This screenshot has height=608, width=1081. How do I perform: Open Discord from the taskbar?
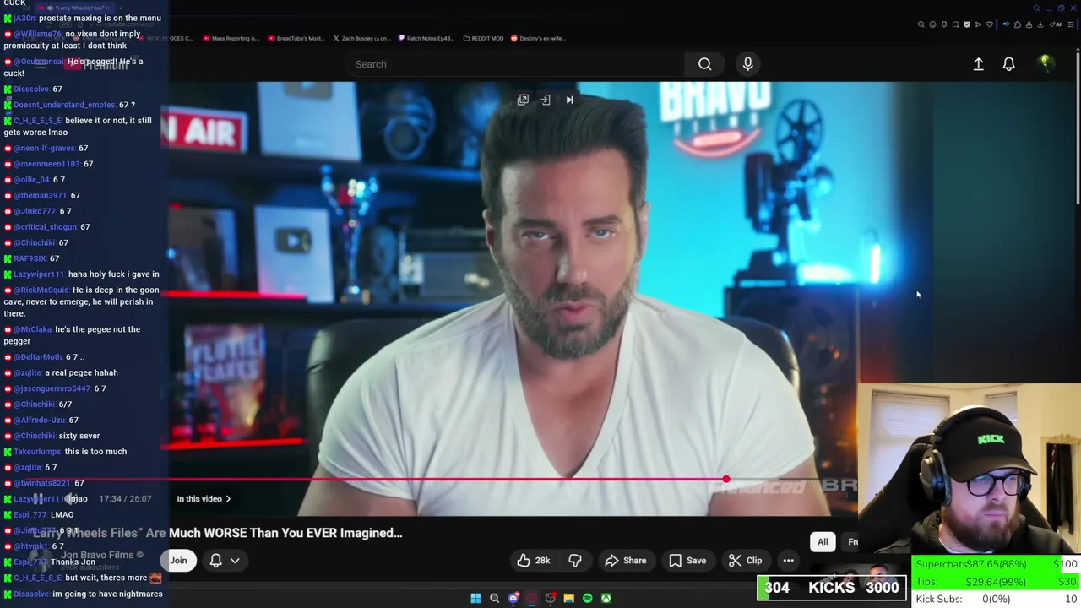(x=513, y=598)
